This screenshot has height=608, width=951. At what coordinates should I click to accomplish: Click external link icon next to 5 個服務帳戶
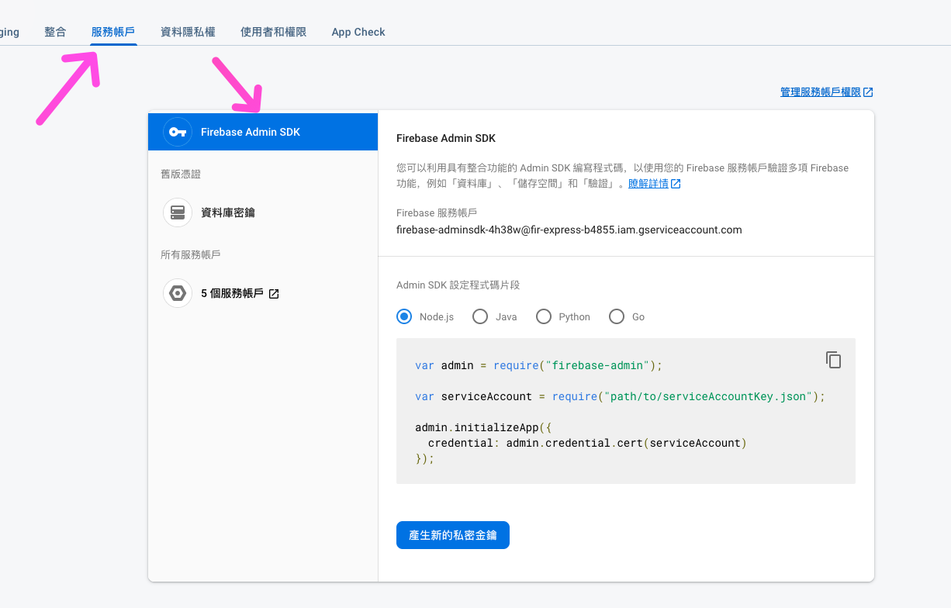click(x=274, y=294)
